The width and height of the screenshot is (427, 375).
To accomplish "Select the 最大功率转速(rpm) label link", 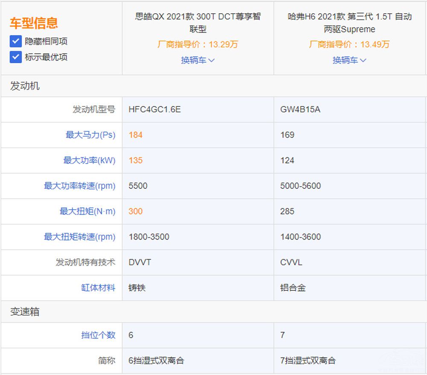I will pos(79,186).
